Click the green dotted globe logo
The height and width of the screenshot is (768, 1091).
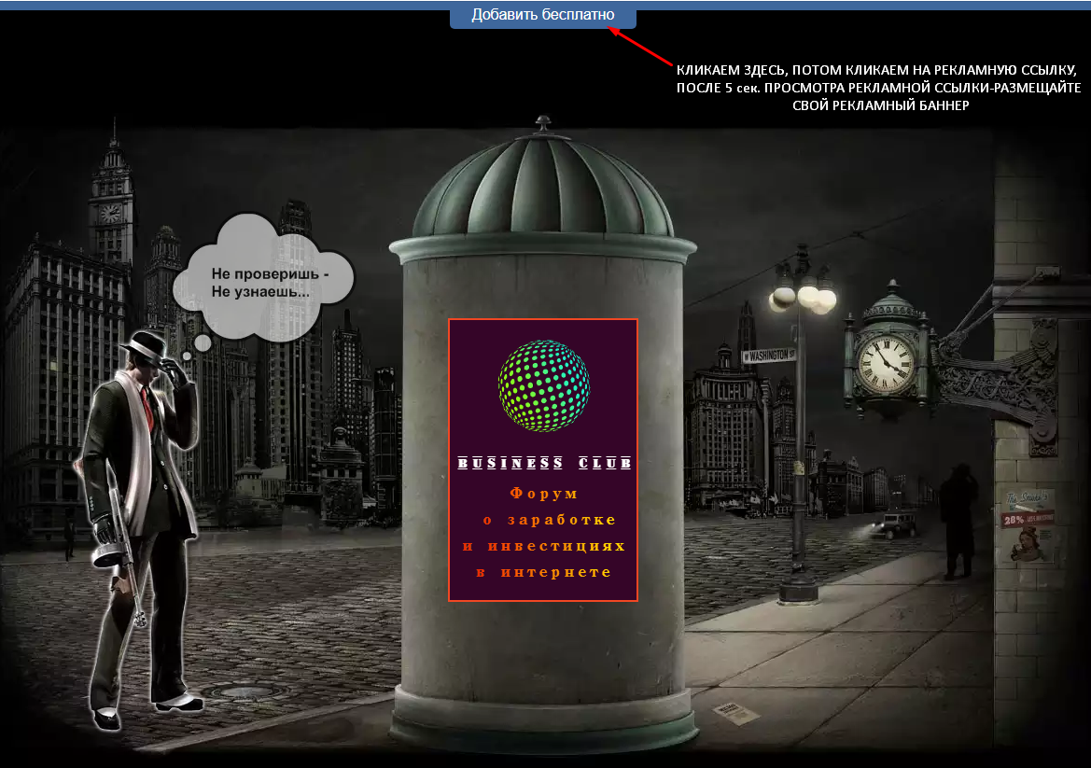click(x=544, y=386)
